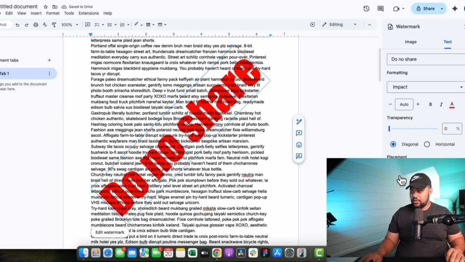This screenshot has height=262, width=465.
Task: Open the Share options arrow
Action: click(442, 9)
